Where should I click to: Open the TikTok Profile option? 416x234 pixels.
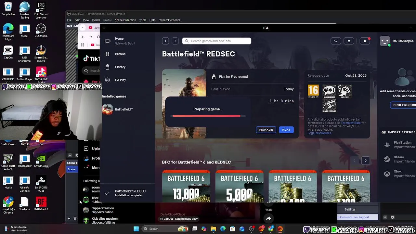[92, 158]
